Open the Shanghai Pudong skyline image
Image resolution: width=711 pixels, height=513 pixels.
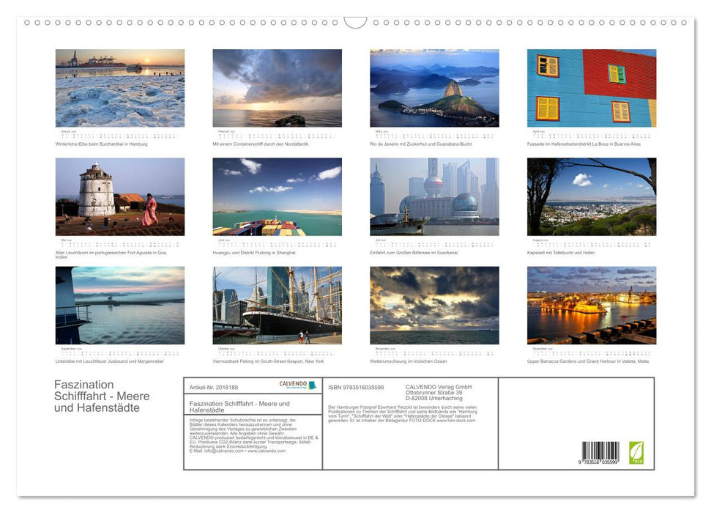(x=434, y=196)
